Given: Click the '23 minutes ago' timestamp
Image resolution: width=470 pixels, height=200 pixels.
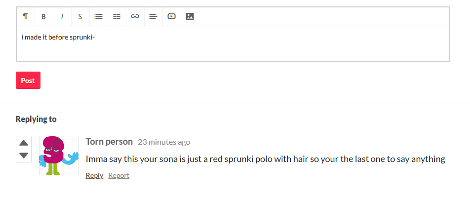Looking at the screenshot, I should [164, 142].
